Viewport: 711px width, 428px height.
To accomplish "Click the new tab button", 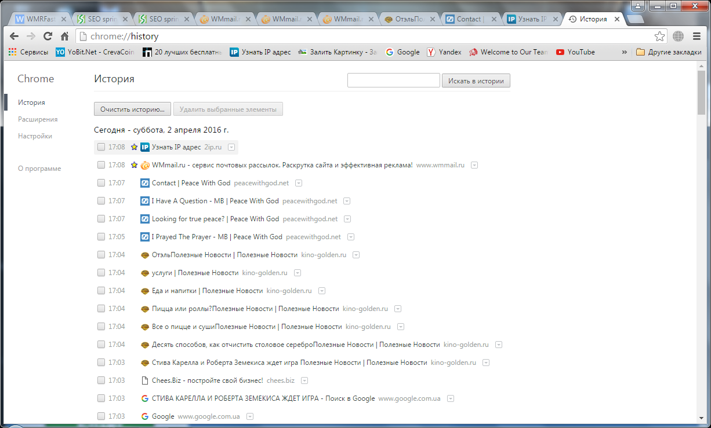I will [636, 19].
